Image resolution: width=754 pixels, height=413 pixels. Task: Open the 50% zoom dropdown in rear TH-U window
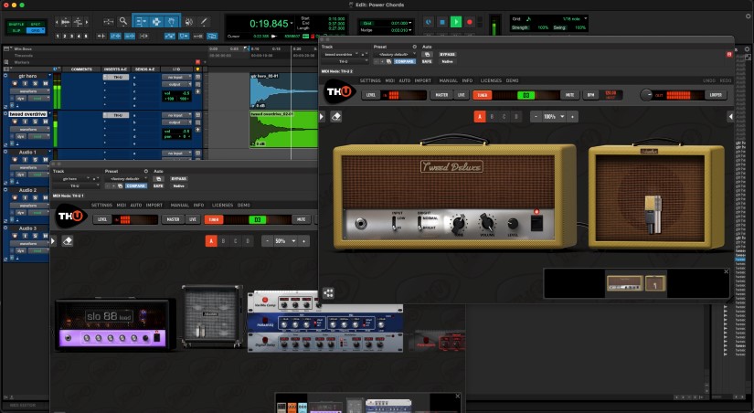point(284,241)
